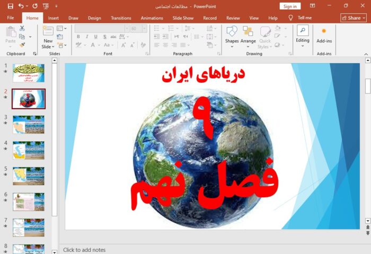Select slide 3 thumbnail

point(29,125)
